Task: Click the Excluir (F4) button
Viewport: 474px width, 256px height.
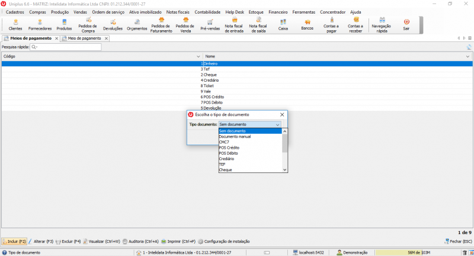Action: click(x=68, y=242)
